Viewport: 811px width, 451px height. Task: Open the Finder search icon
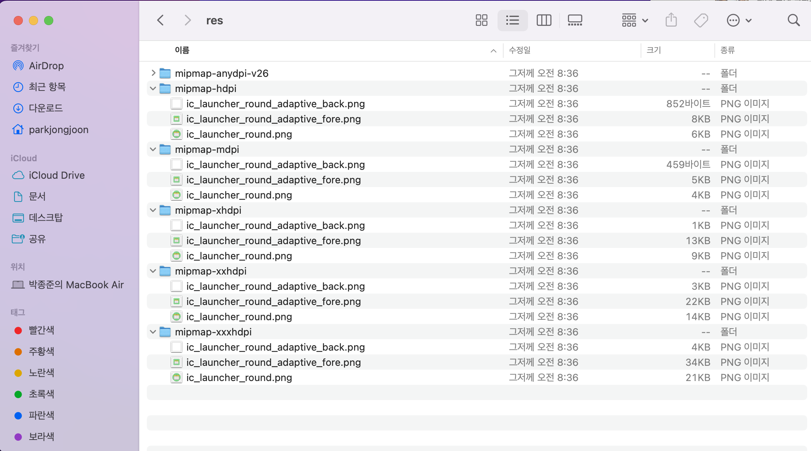[794, 20]
